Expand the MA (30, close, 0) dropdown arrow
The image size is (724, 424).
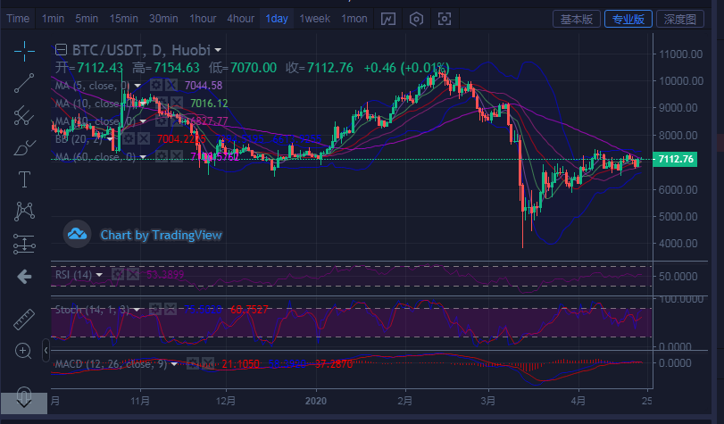click(143, 121)
